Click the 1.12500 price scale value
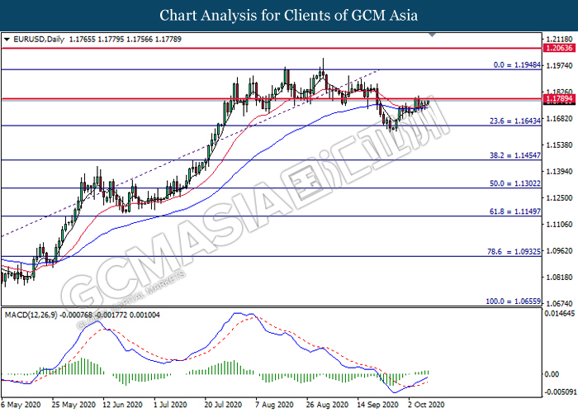This screenshot has height=413, width=578. pos(560,197)
